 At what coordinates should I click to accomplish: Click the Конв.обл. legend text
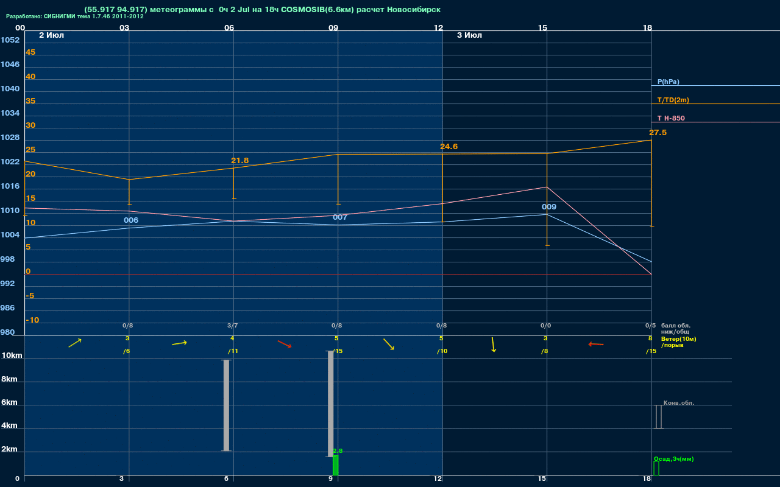coord(679,403)
